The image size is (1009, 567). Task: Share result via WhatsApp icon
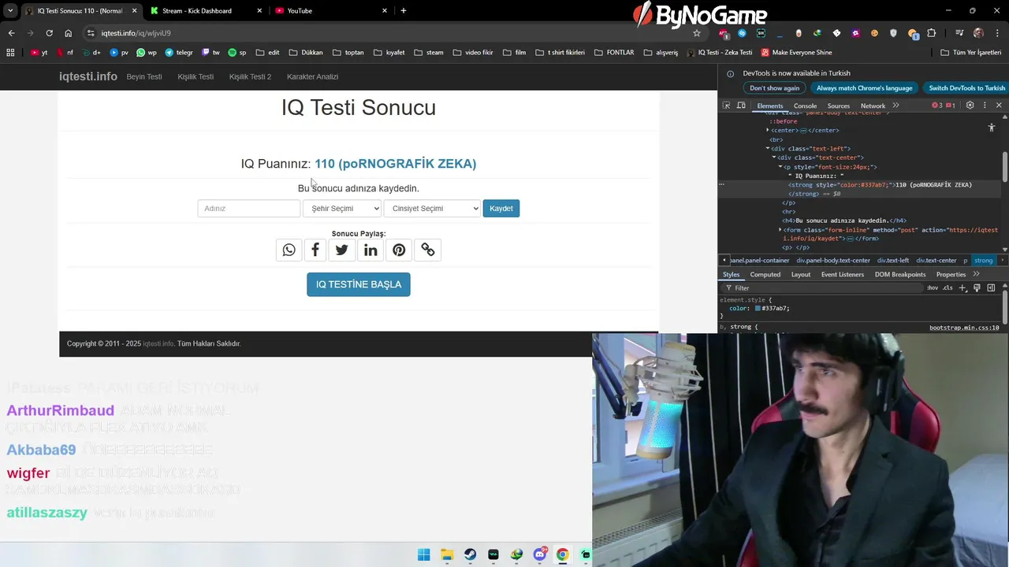tap(289, 250)
